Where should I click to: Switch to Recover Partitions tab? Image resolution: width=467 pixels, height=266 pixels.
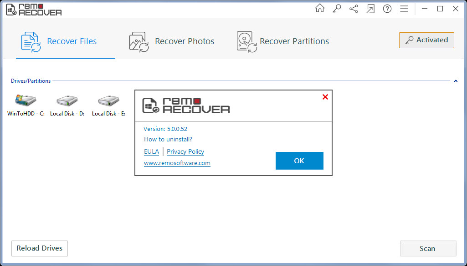[282, 41]
